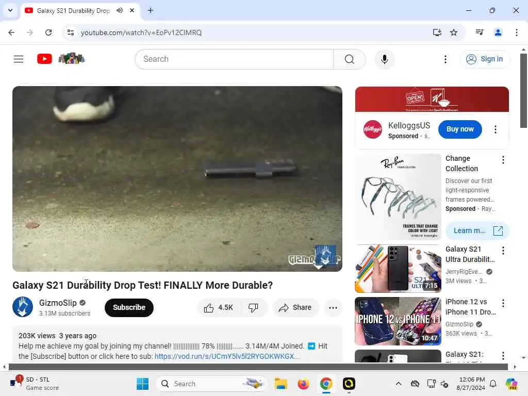This screenshot has width=528, height=396.
Task: Like the video with 4.5K likes
Action: (219, 307)
